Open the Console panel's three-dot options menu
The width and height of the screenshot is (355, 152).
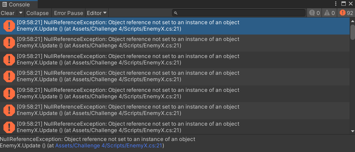point(335,4)
